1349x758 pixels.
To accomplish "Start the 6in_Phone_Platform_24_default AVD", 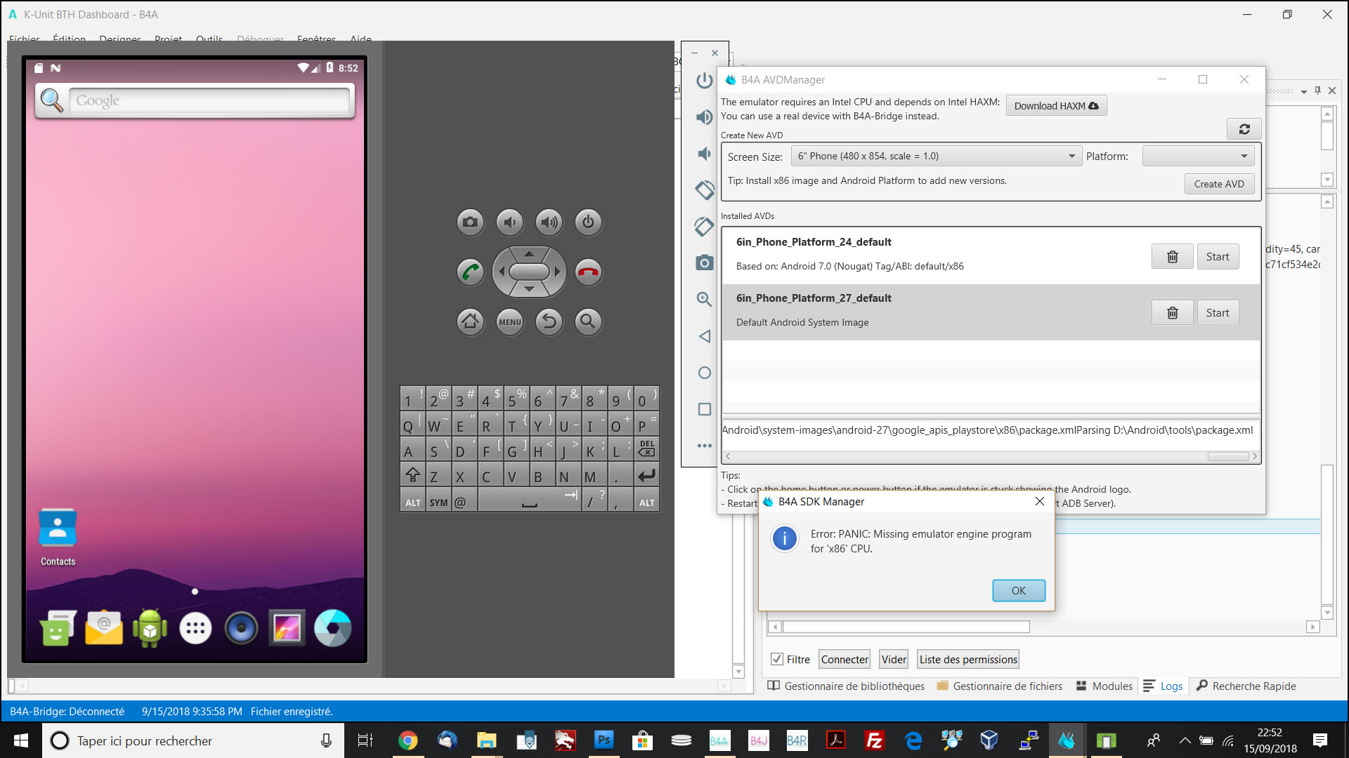I will click(x=1218, y=257).
